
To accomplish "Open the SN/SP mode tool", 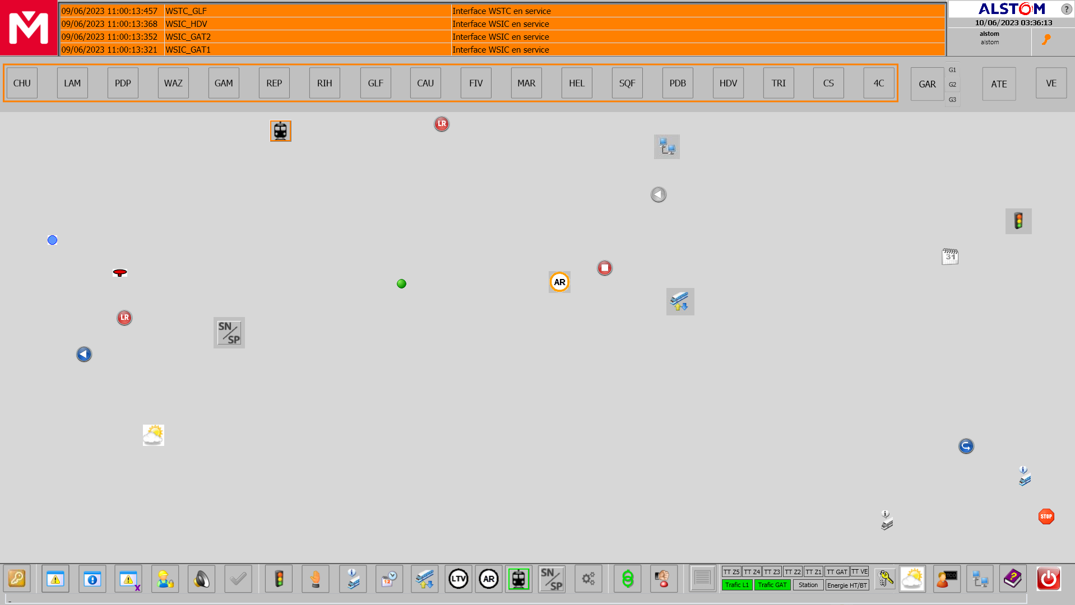I will 552,579.
